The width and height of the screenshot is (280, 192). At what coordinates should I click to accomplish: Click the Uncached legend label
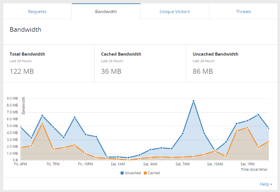tap(133, 173)
